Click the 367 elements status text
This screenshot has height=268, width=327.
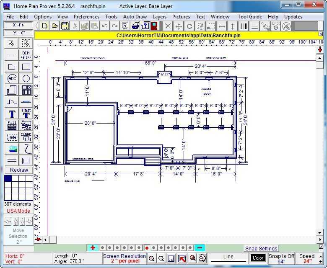click(18, 204)
